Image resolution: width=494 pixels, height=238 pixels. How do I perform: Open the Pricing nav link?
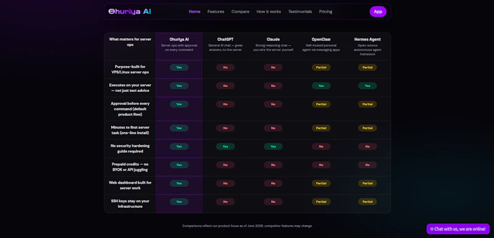[x=325, y=12]
